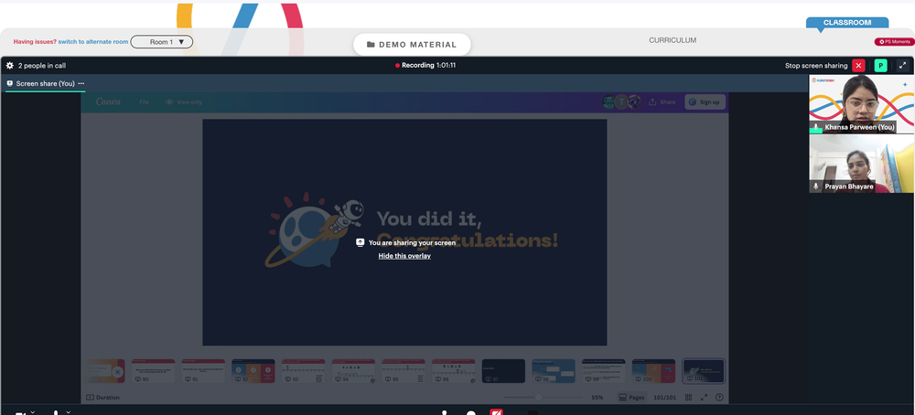
Task: Open the Canva help question mark icon
Action: [719, 398]
